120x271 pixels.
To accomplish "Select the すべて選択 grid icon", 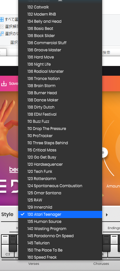I will pos(2,19).
